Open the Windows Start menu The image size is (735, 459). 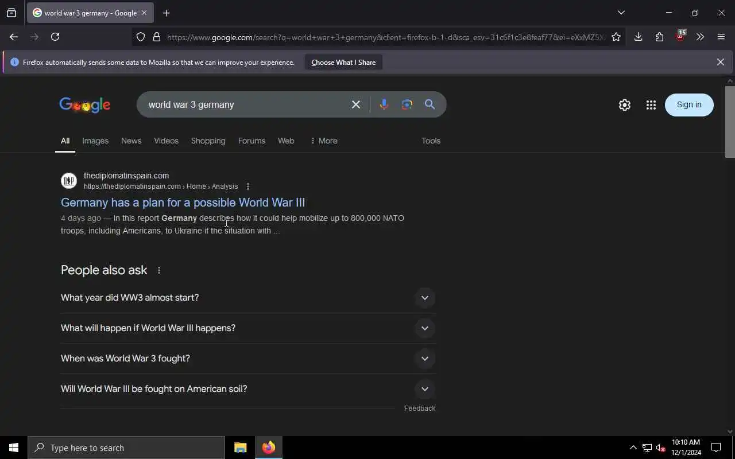[x=14, y=448]
